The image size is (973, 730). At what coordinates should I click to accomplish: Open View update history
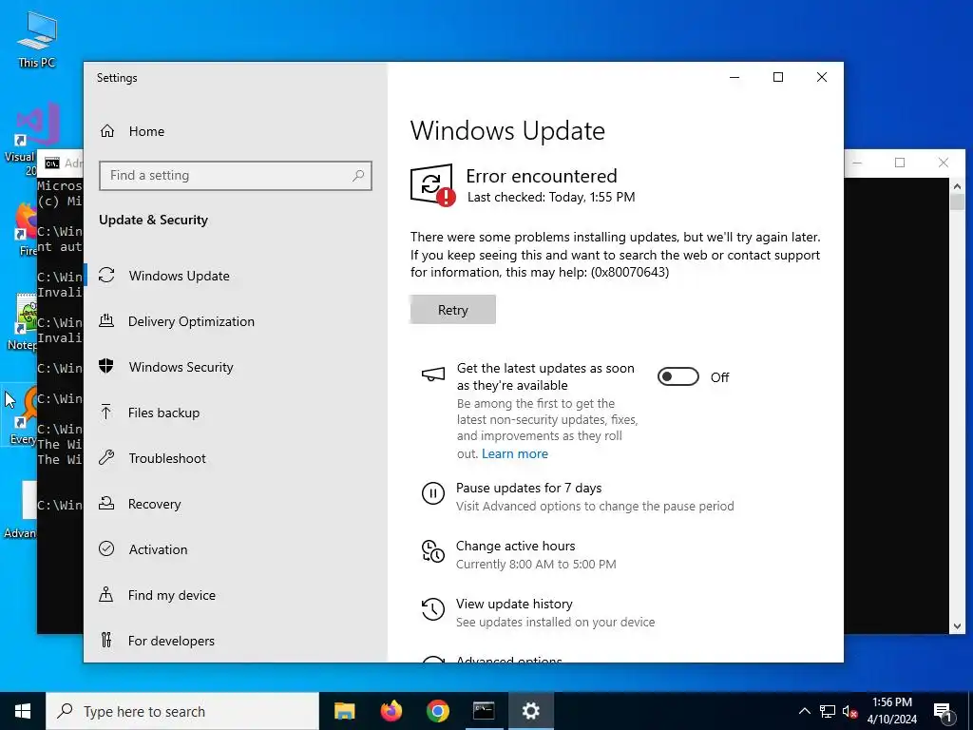click(514, 604)
